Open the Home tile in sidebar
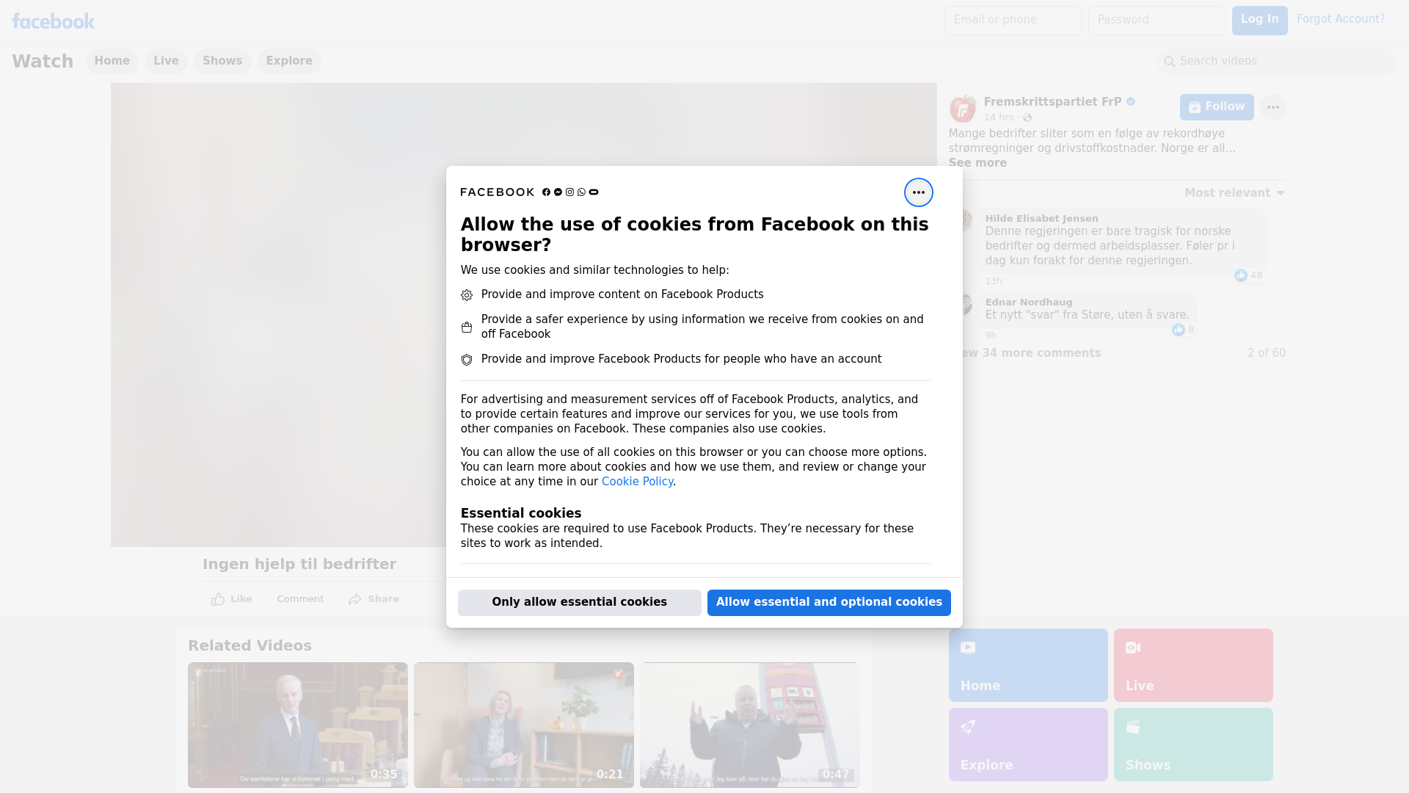Image resolution: width=1409 pixels, height=793 pixels. point(1028,665)
